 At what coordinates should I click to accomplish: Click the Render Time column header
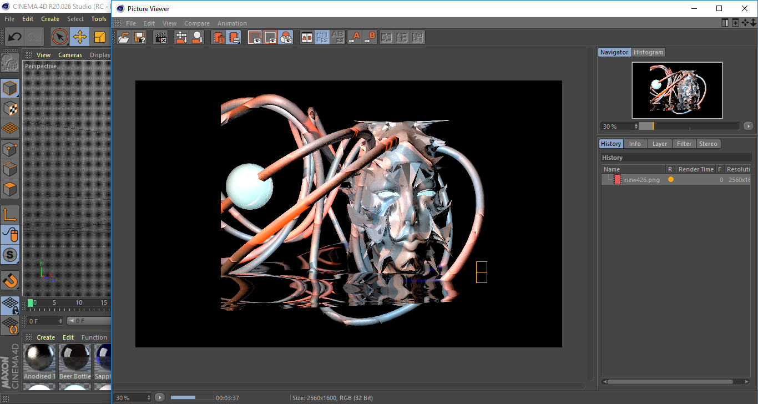[695, 169]
